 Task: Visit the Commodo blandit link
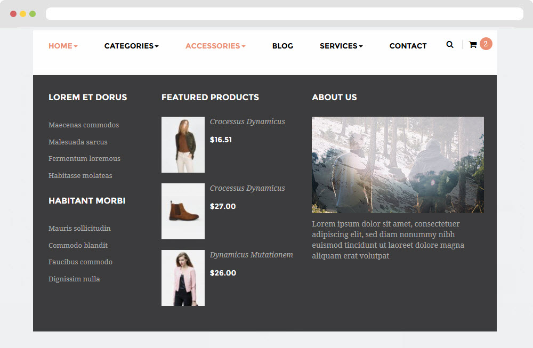(x=78, y=245)
